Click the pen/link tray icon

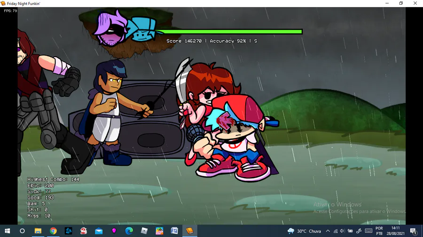359,231
